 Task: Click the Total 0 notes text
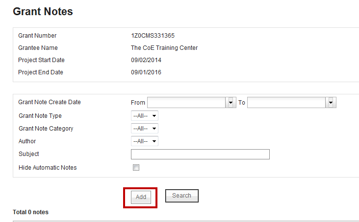point(30,212)
